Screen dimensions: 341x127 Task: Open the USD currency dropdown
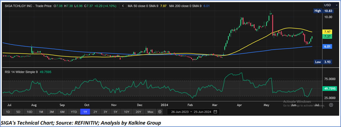point(331,5)
